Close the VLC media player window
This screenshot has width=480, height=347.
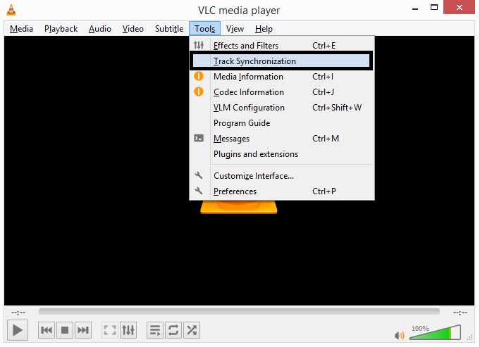459,7
